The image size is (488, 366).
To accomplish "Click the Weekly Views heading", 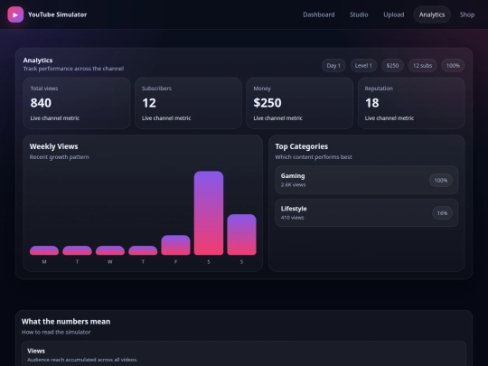I will coord(53,146).
